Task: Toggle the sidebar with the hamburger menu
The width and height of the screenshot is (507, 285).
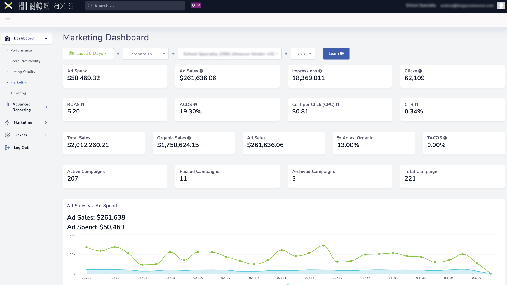Action: pos(7,20)
